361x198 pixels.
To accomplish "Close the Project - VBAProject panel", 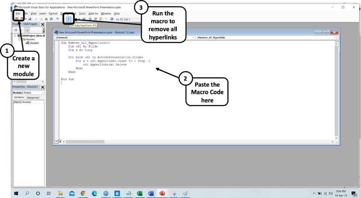I will [x=42, y=24].
